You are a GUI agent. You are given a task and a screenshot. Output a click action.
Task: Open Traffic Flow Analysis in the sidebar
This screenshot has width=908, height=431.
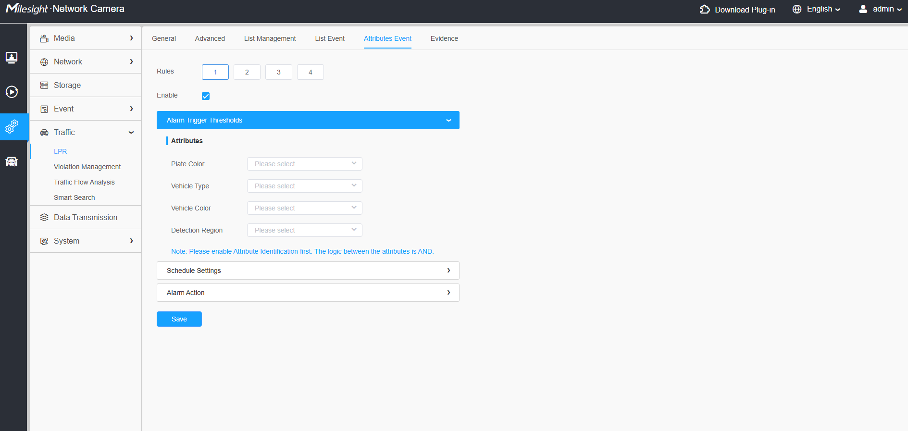click(84, 182)
